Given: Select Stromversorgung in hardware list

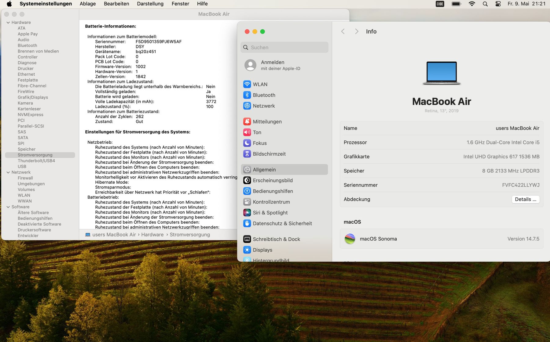Looking at the screenshot, I should click(x=40, y=155).
